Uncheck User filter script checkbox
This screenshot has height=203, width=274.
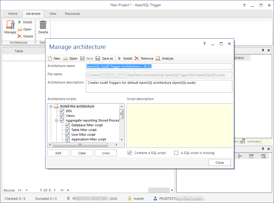pyautogui.click(x=68, y=135)
